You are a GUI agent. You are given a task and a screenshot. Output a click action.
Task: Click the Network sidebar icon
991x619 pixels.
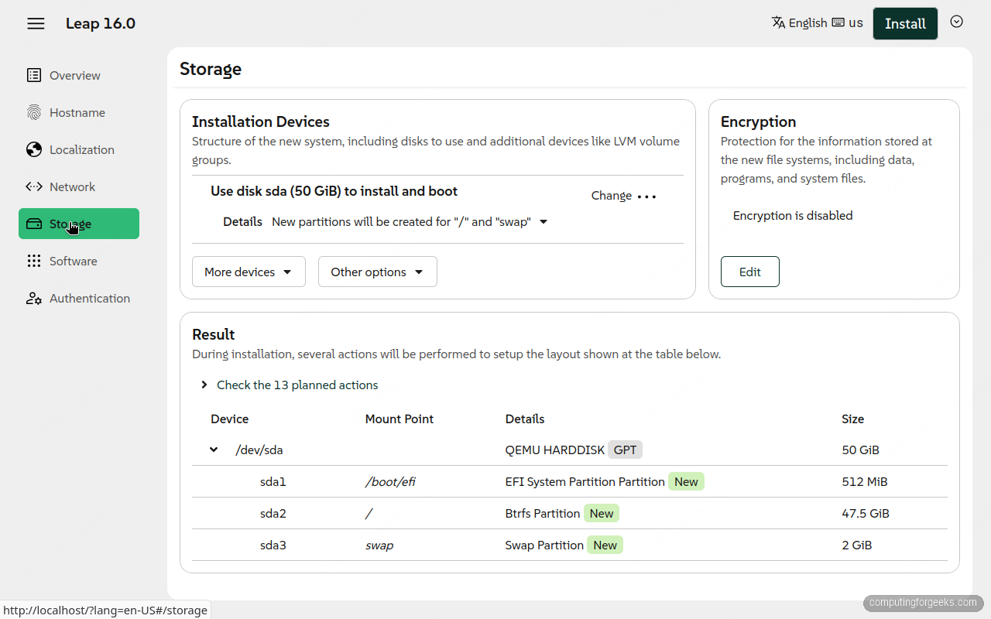(x=34, y=186)
